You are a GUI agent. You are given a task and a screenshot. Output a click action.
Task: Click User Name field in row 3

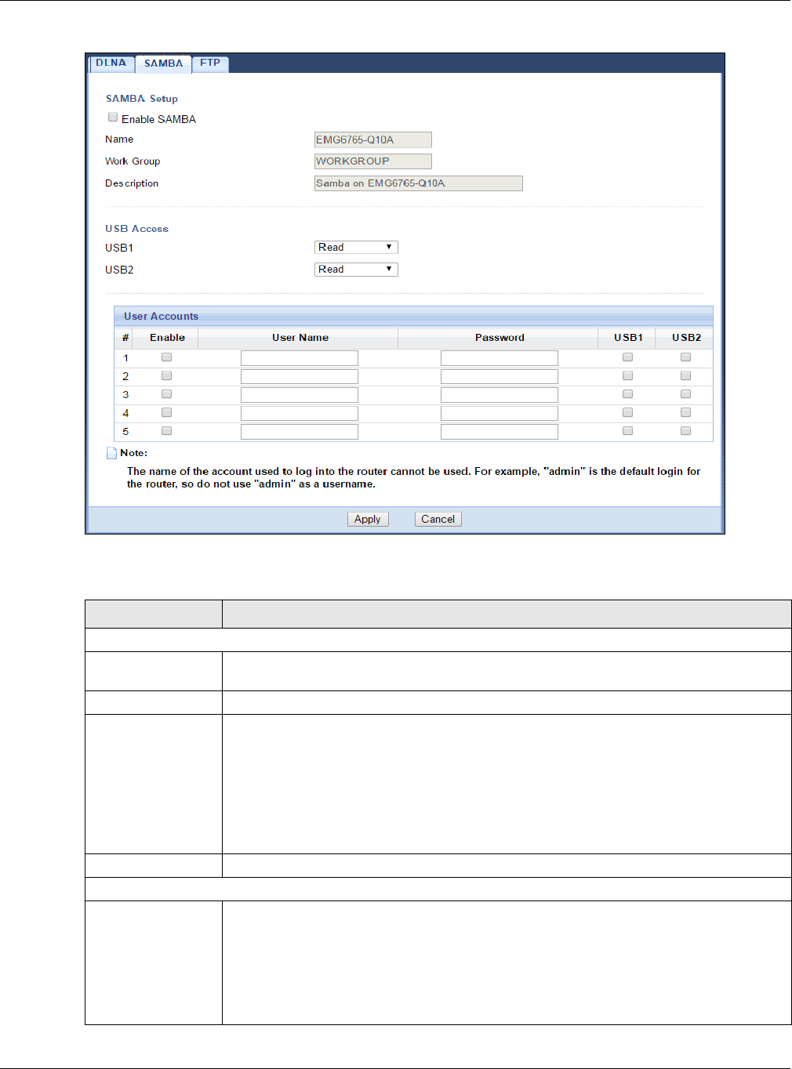coord(300,395)
